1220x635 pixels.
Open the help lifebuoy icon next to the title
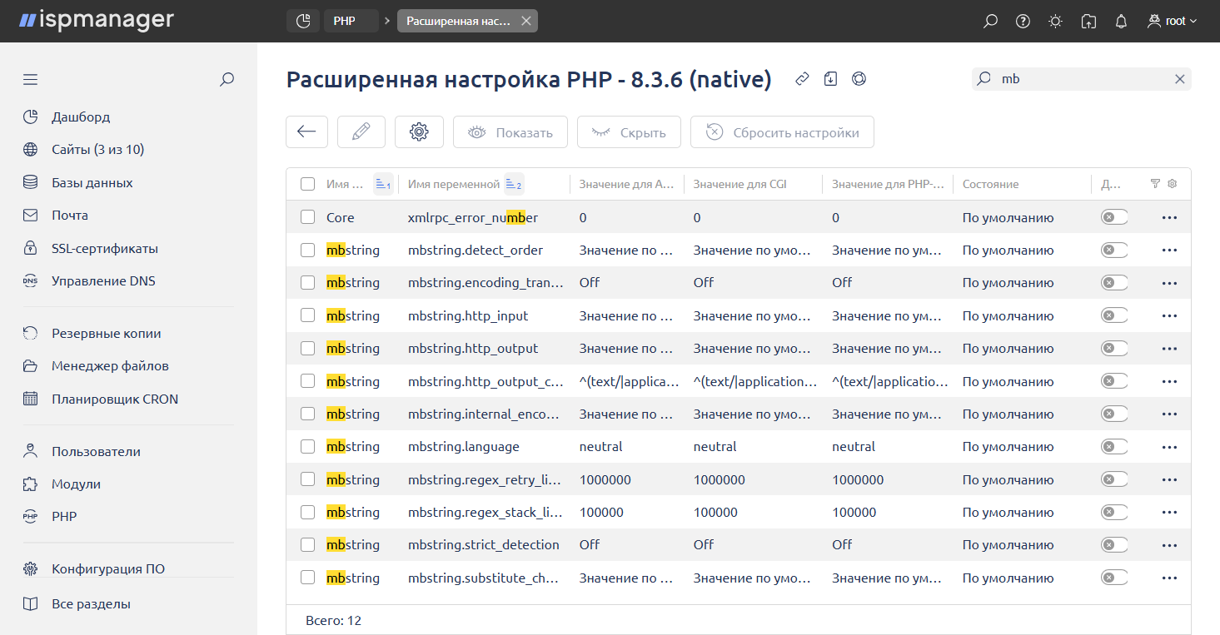[x=858, y=78]
